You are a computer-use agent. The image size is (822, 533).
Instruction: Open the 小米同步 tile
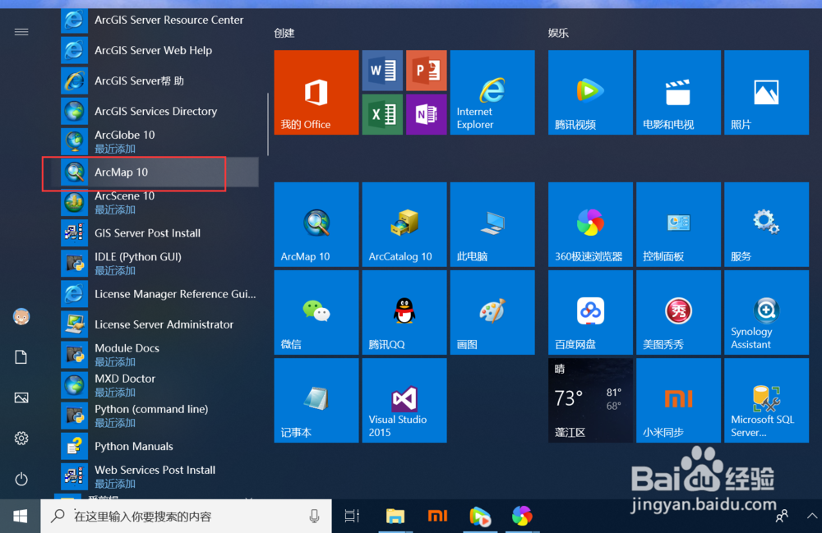point(678,401)
